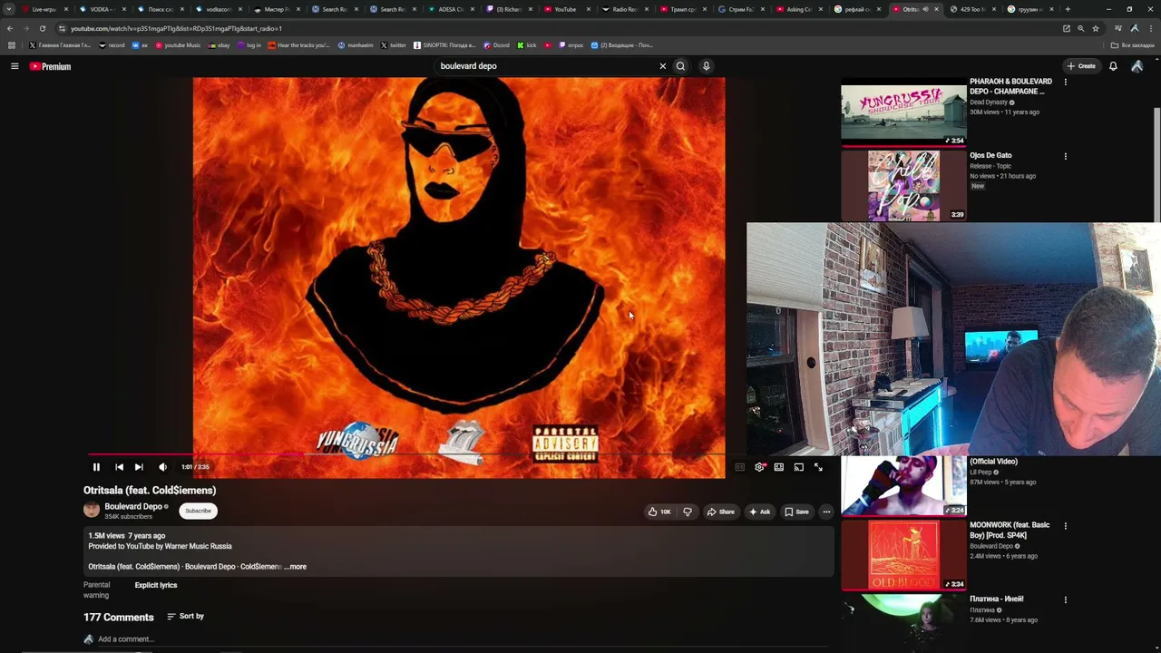Search by voice with microphone
This screenshot has height=653, width=1161.
[706, 66]
